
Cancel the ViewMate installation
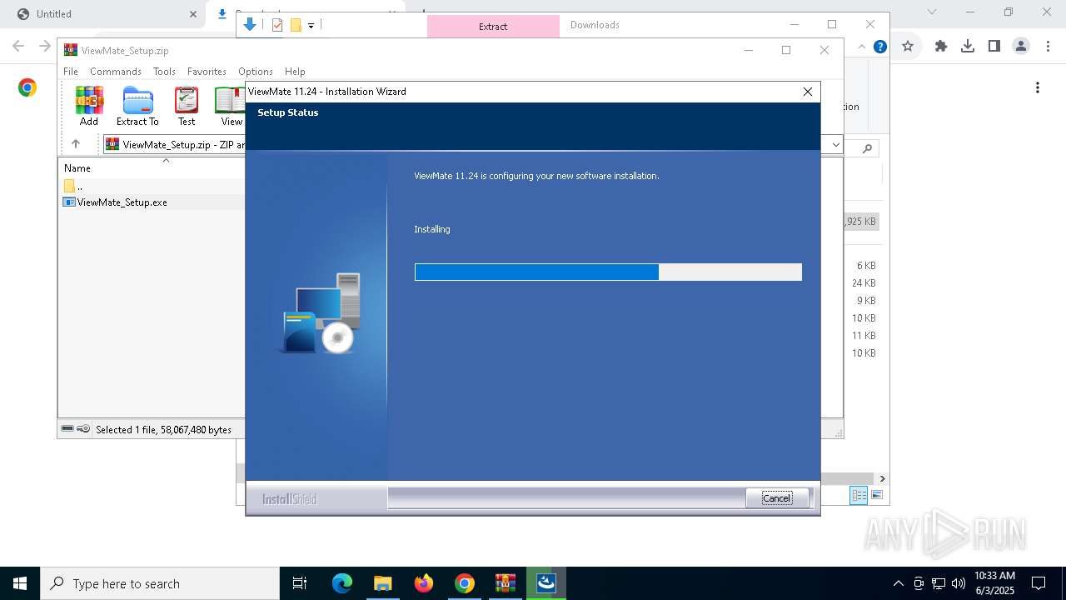tap(776, 498)
